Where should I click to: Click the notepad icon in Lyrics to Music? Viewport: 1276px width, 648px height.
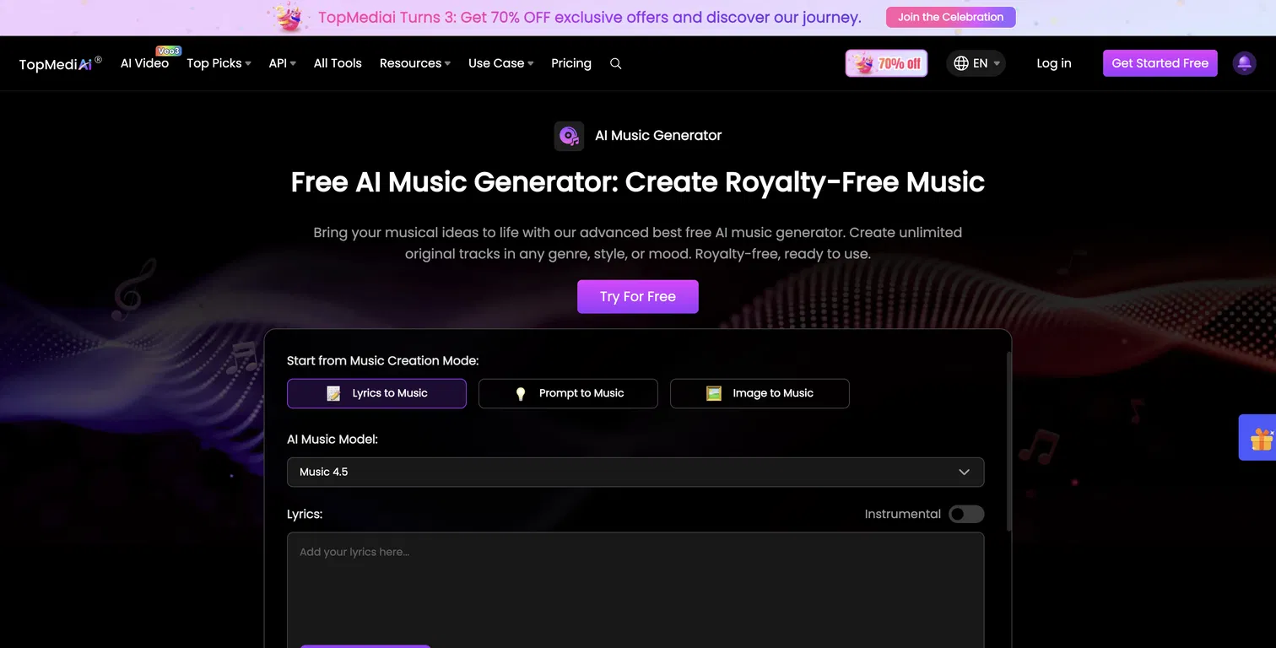[x=333, y=393]
